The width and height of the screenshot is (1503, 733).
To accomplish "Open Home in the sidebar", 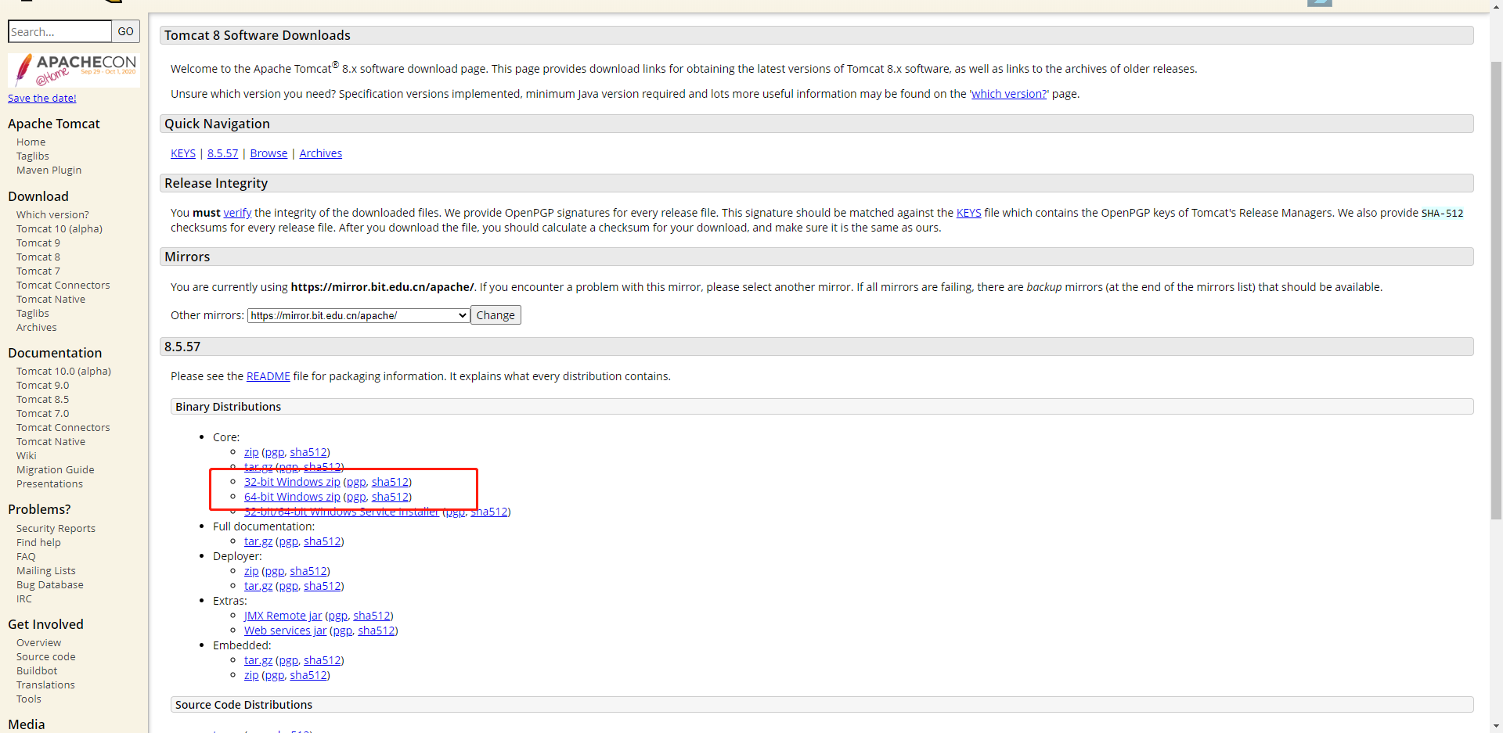I will coord(31,142).
